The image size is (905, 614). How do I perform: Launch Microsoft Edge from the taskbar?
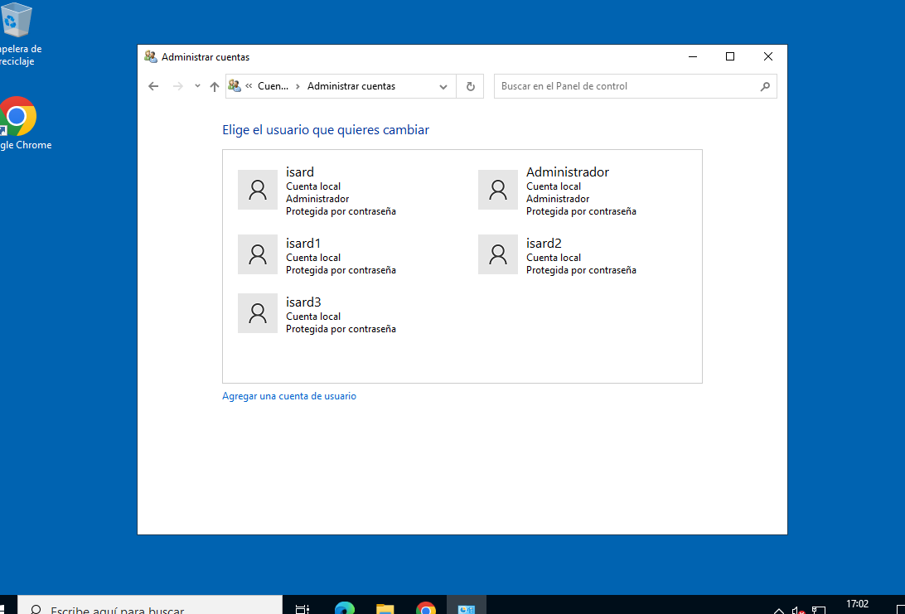point(345,609)
